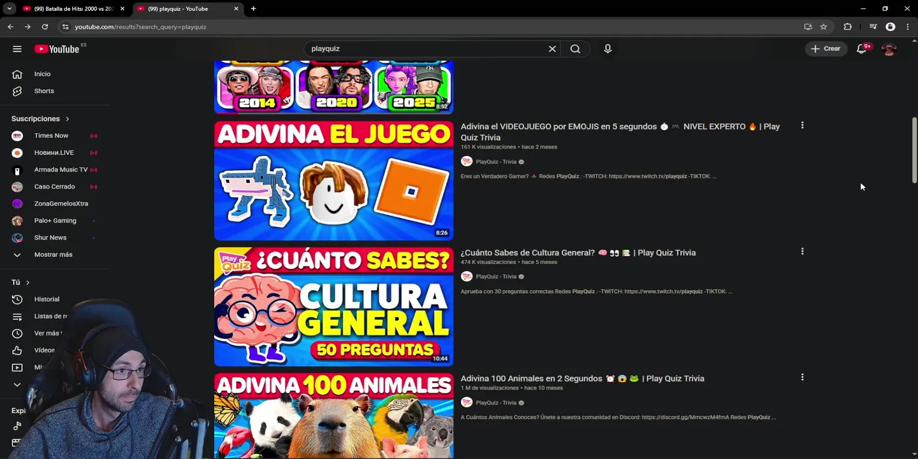This screenshot has height=459, width=918.
Task: Click the browser back arrow
Action: click(x=10, y=27)
